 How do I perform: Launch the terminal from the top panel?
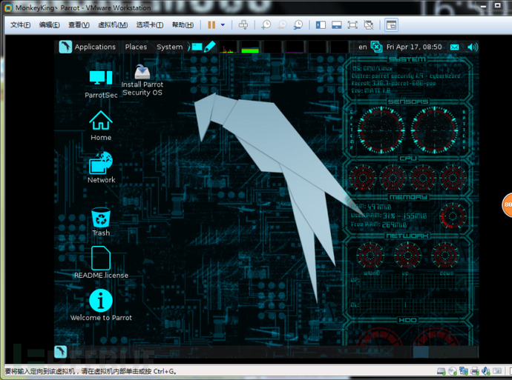(195, 47)
